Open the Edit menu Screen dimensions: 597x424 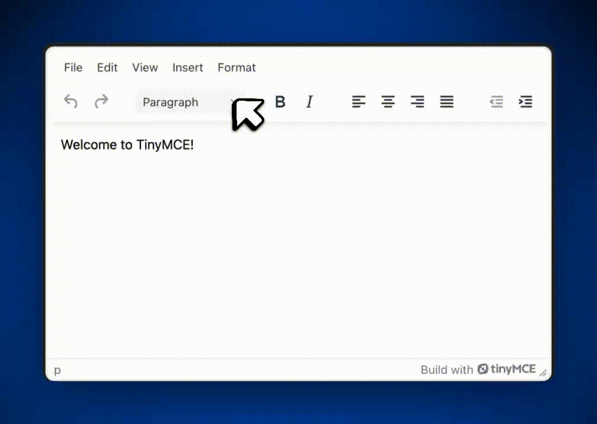click(107, 68)
